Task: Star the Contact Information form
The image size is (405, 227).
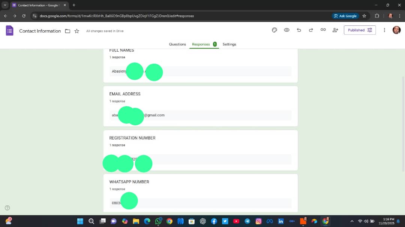Action: point(77,31)
